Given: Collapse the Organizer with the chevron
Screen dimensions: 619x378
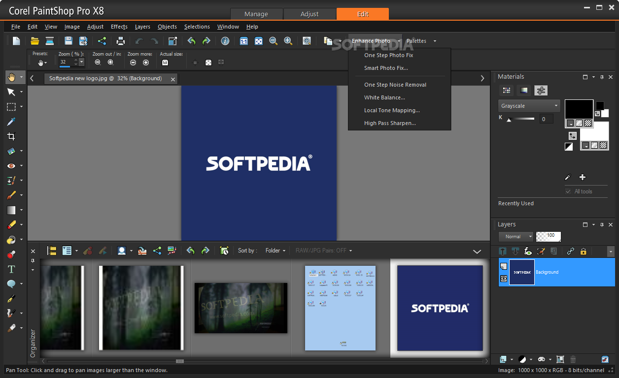Looking at the screenshot, I should point(477,251).
